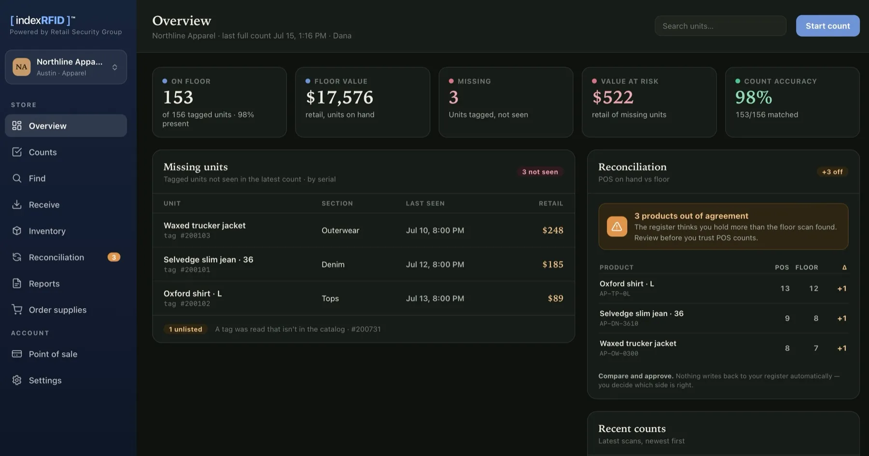Click the Settings gear icon

point(17,380)
